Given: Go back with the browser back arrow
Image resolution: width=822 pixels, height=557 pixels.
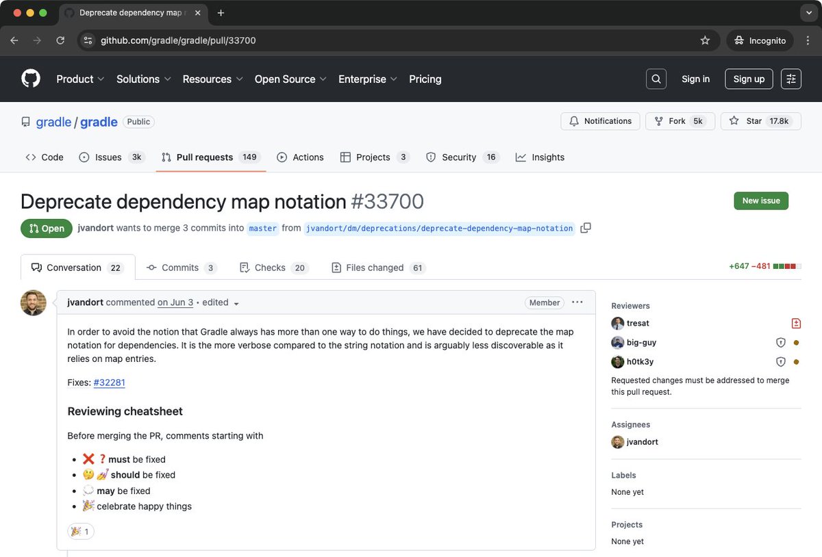Looking at the screenshot, I should coord(14,40).
